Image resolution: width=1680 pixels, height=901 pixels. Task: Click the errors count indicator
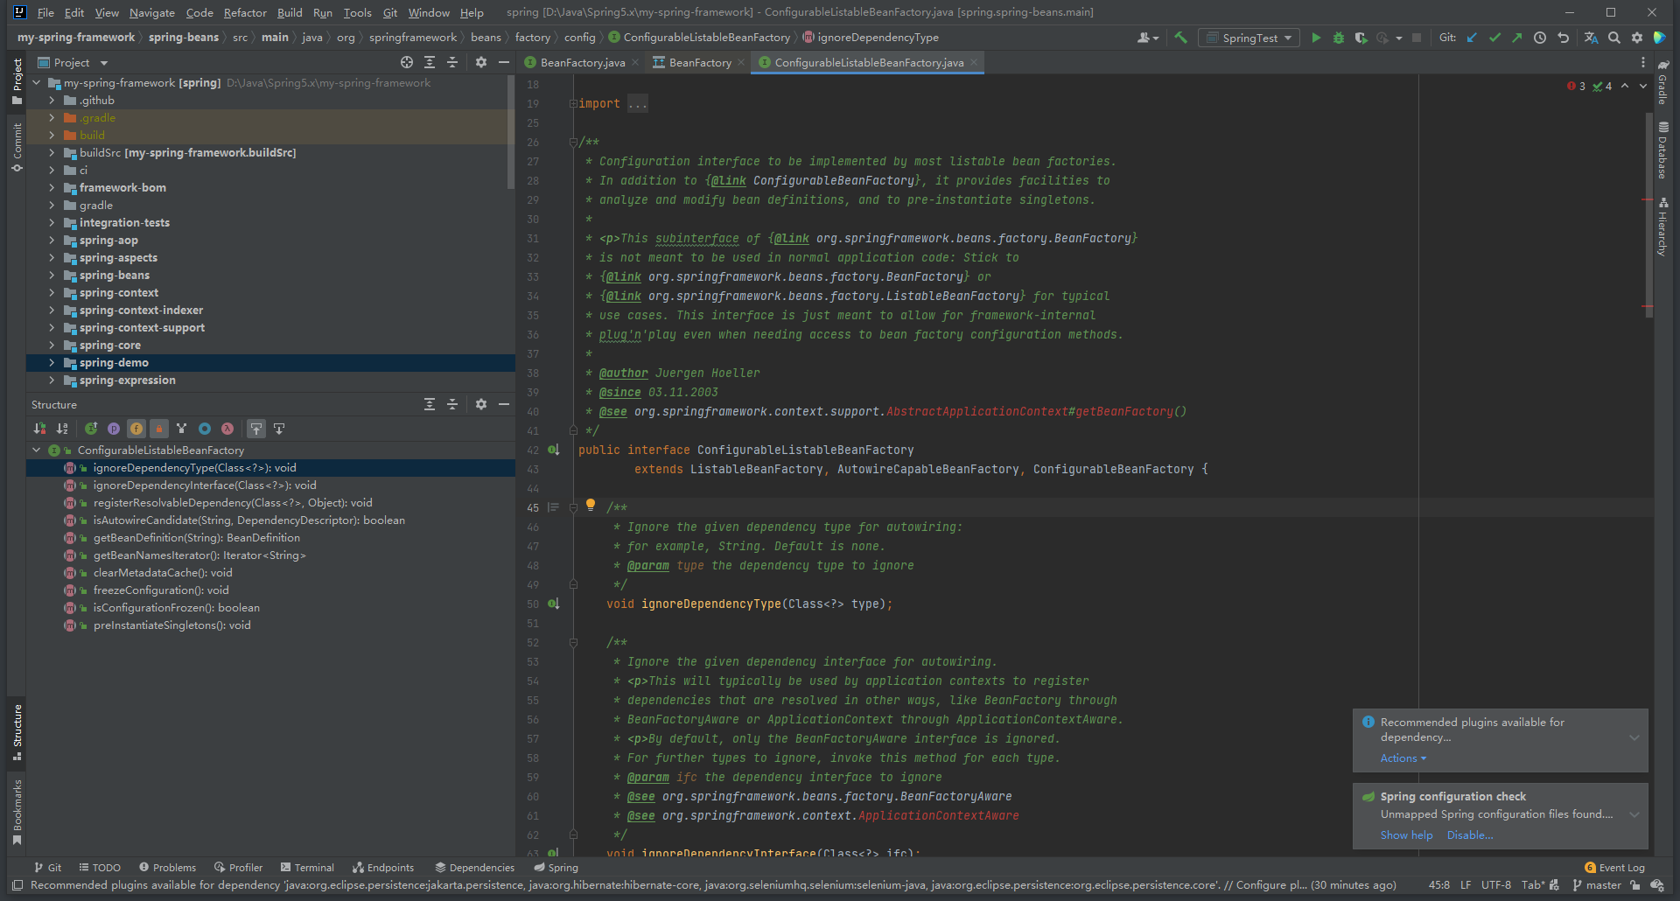tap(1577, 86)
